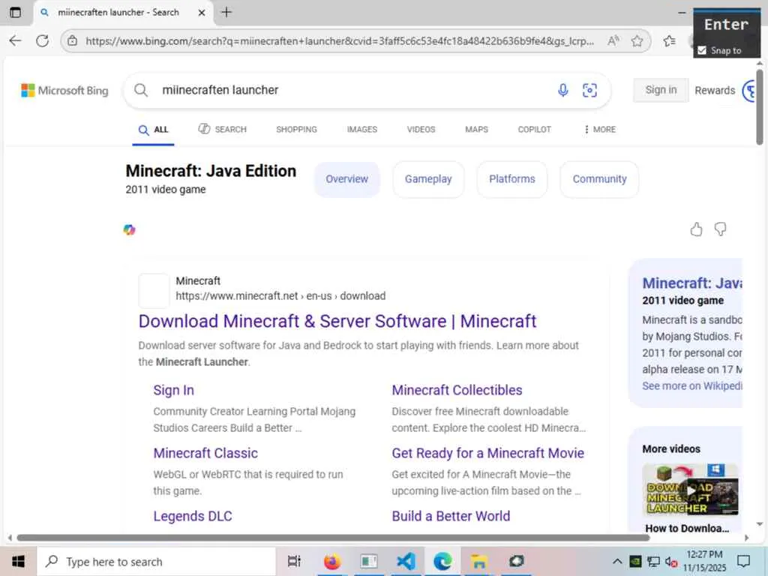This screenshot has height=576, width=768.
Task: Show hidden system tray icons
Action: pos(617,561)
